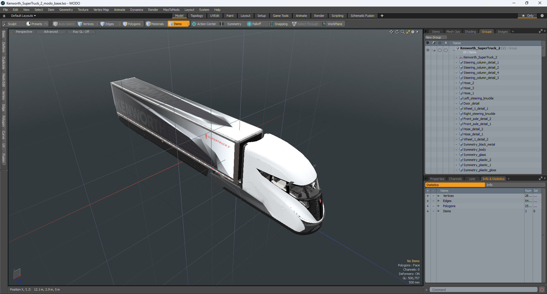Image resolution: width=547 pixels, height=294 pixels.
Task: Switch to the Channels tab
Action: (x=455, y=179)
